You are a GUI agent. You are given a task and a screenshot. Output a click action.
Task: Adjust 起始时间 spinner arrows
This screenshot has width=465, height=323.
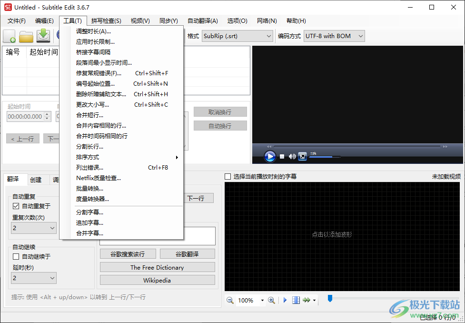[47, 116]
